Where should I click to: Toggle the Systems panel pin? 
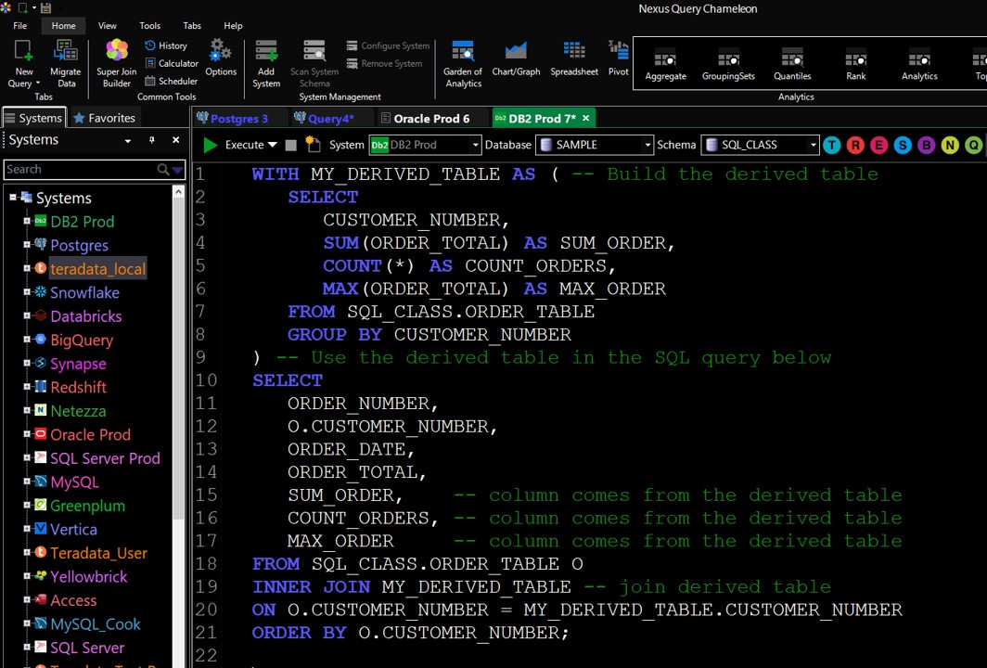pyautogui.click(x=151, y=140)
